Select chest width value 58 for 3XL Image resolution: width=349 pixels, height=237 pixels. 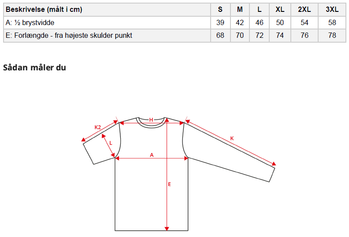332,23
